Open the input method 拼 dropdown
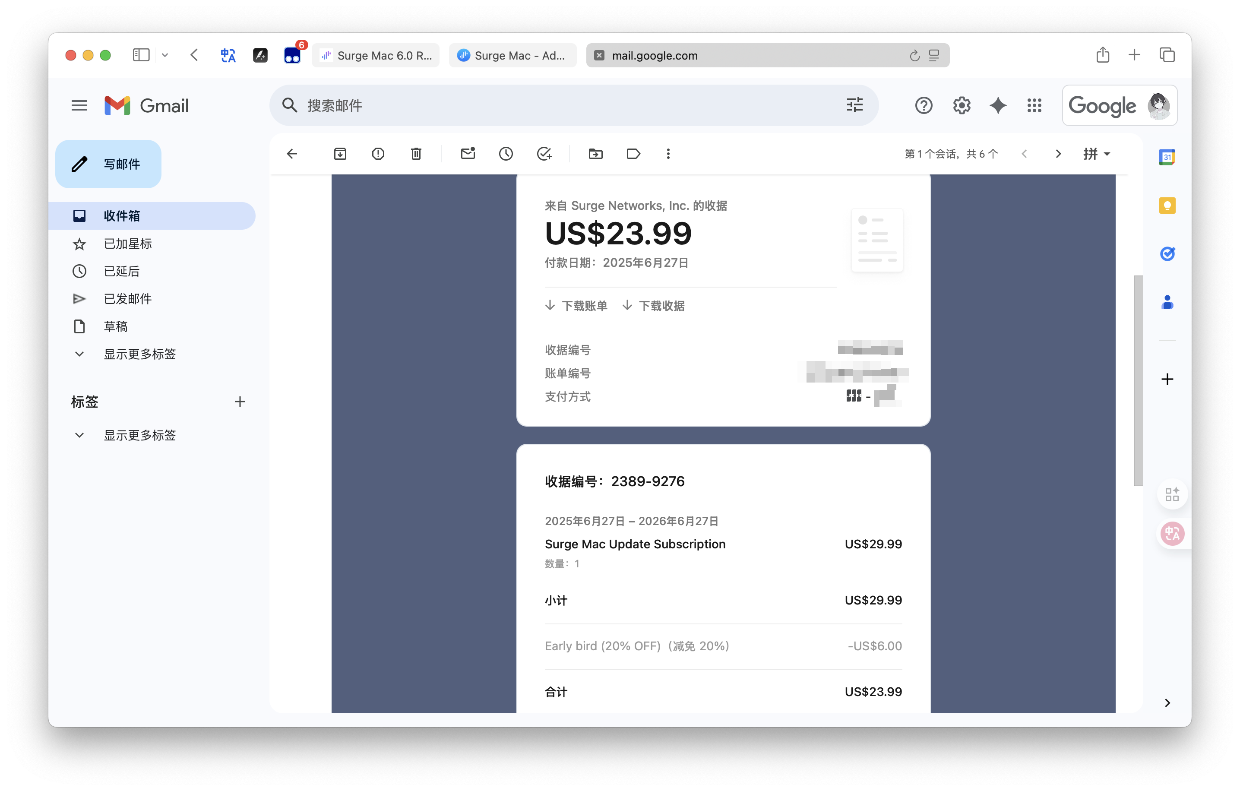Image resolution: width=1240 pixels, height=791 pixels. [1096, 153]
